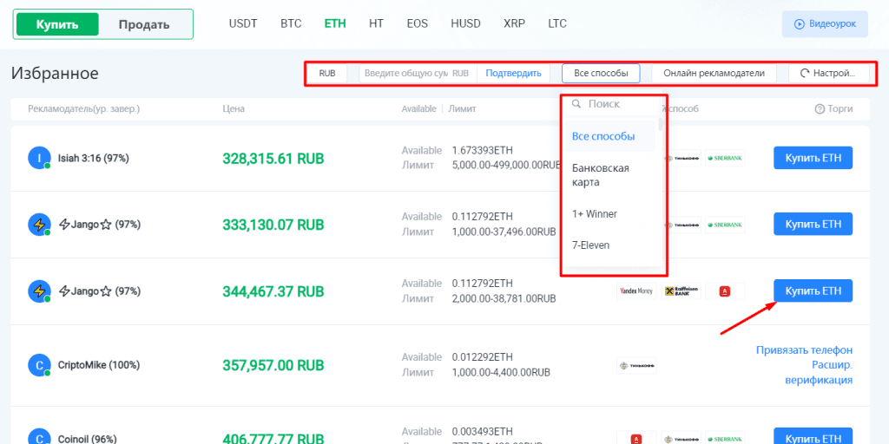Image resolution: width=889 pixels, height=444 pixels.
Task: Click the CriptoMike avatar icon
Action: (39, 365)
